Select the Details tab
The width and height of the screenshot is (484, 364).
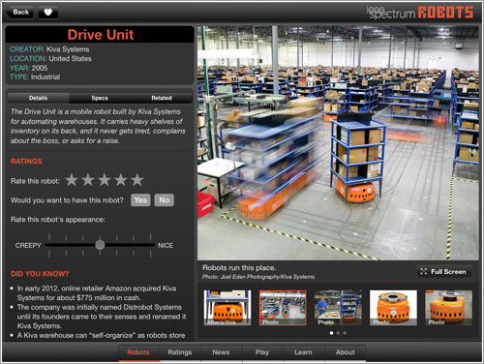point(38,98)
